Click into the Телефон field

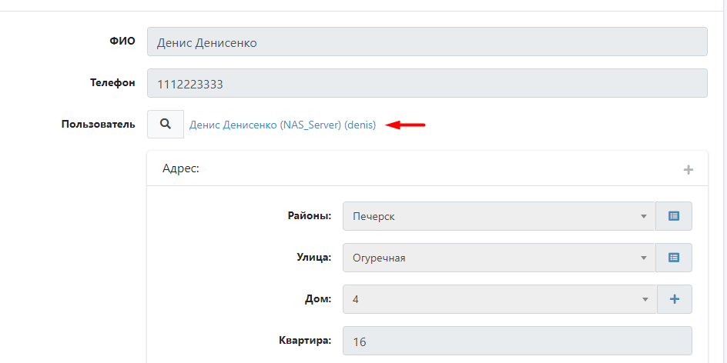427,84
